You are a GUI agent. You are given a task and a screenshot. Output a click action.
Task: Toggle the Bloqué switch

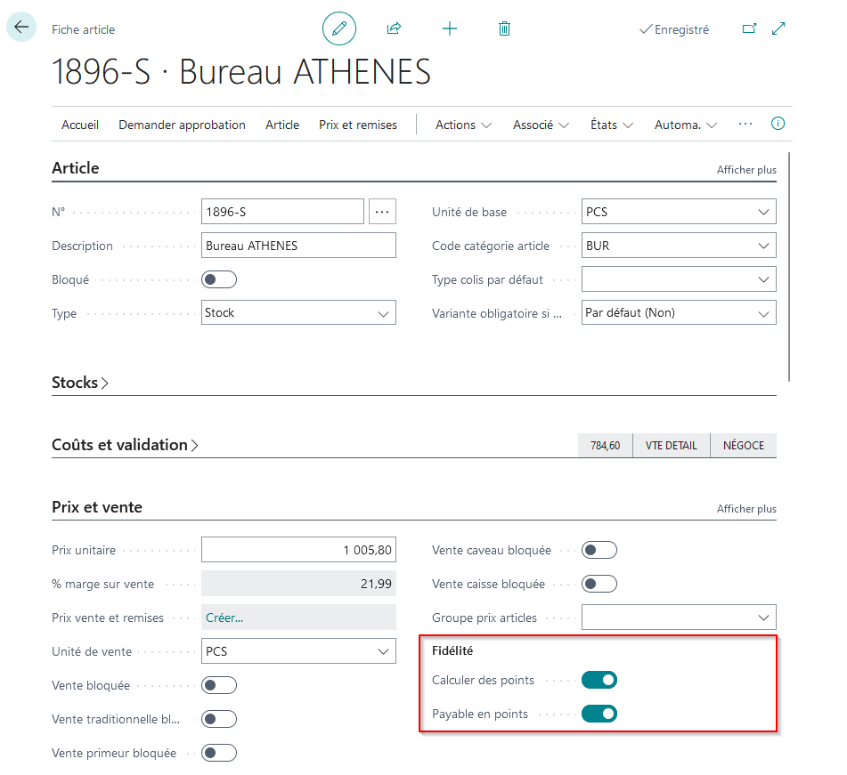[219, 279]
